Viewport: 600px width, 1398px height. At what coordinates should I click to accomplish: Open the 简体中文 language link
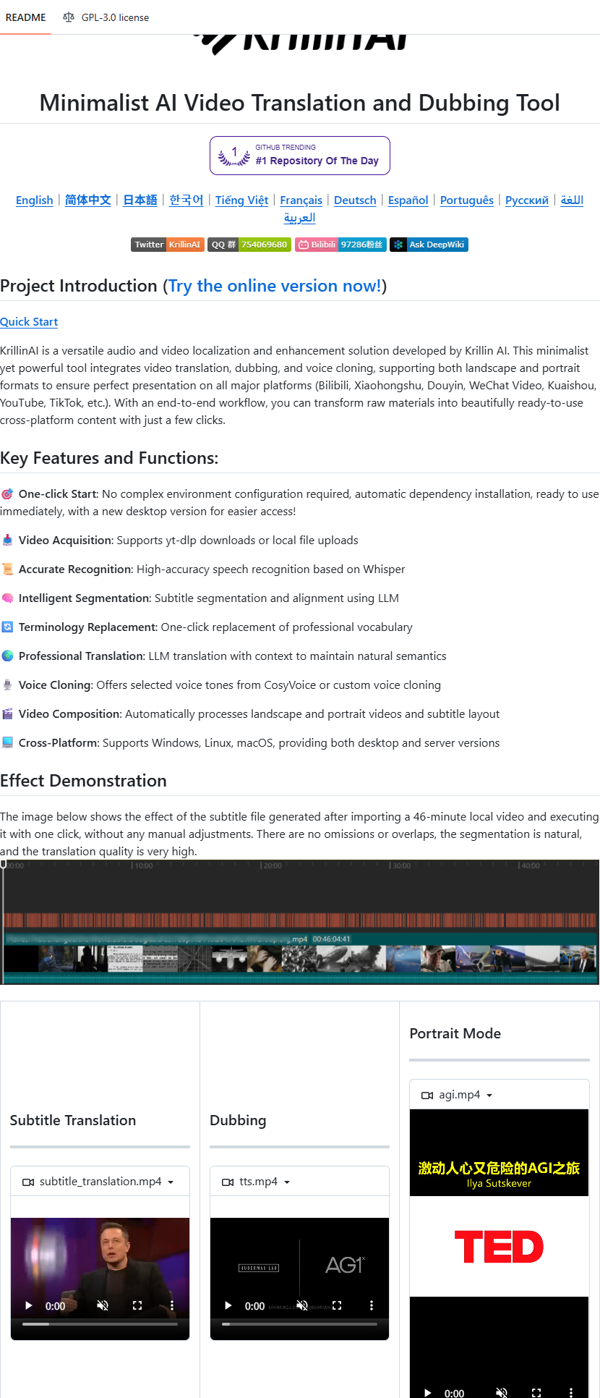click(88, 200)
